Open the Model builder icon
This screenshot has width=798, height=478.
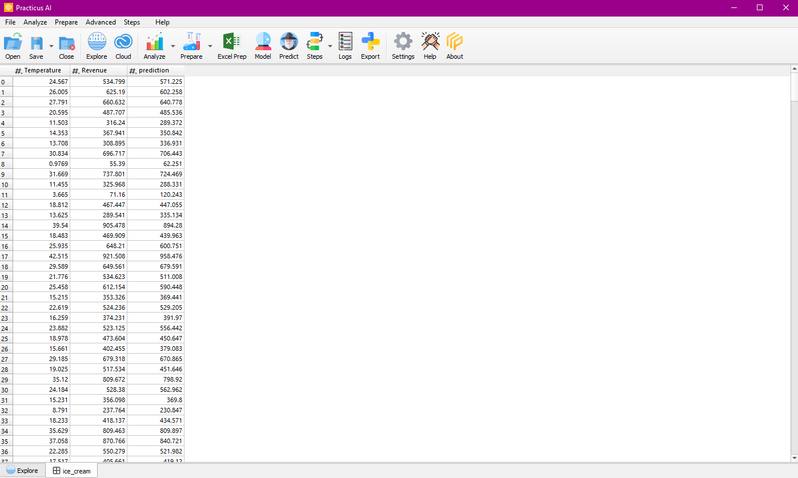tap(263, 43)
